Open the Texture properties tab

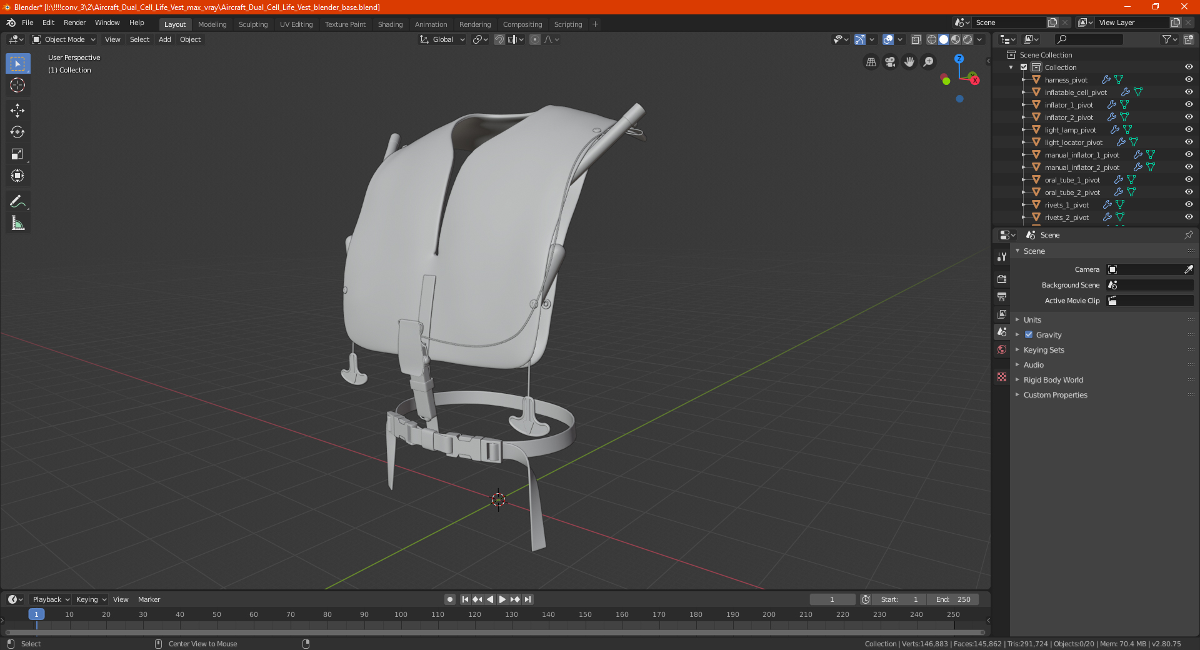[1002, 377]
